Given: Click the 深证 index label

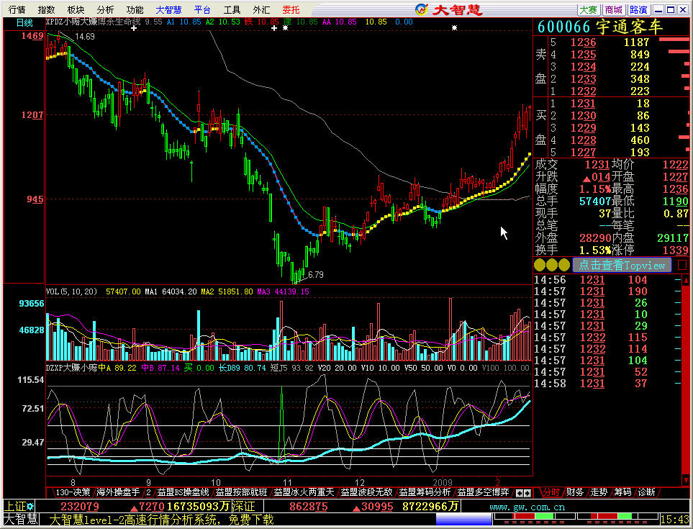Looking at the screenshot, I should (x=243, y=507).
